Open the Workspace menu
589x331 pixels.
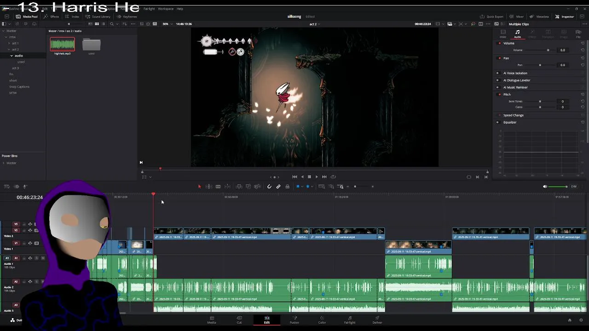click(166, 9)
